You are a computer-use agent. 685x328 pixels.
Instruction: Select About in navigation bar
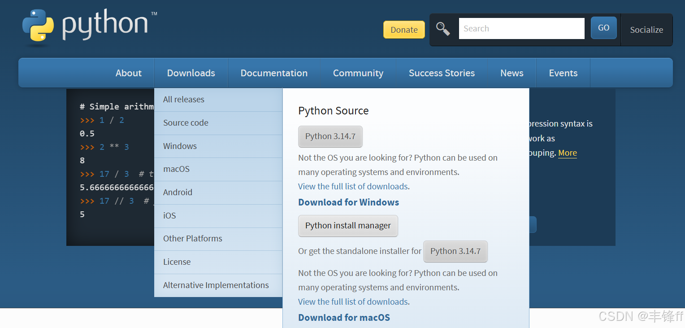coord(129,73)
